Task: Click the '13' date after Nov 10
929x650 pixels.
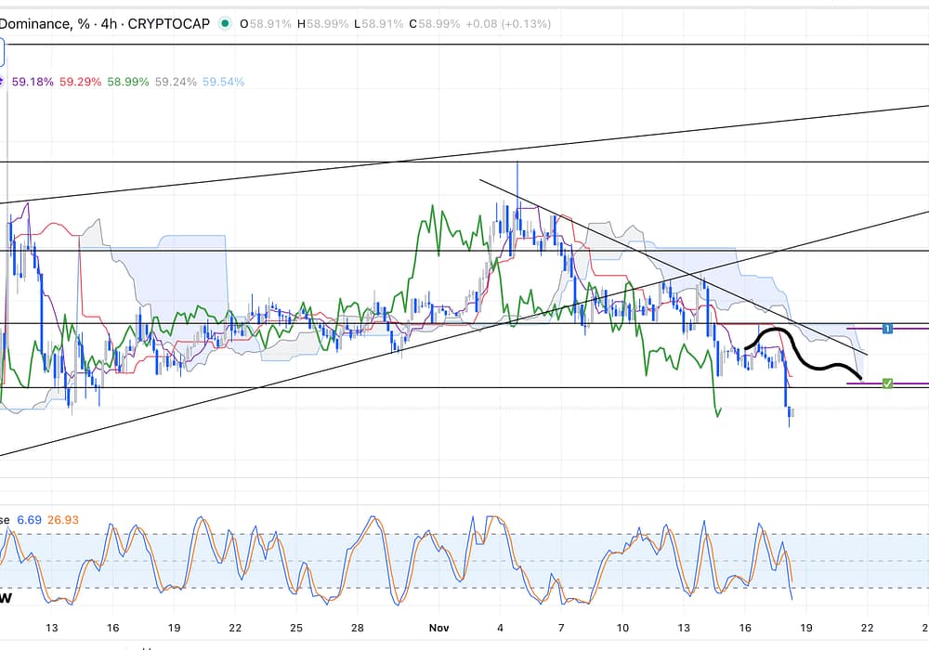Action: point(684,628)
